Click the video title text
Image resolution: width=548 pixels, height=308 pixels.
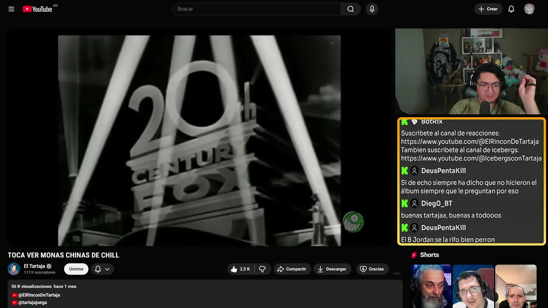click(63, 255)
